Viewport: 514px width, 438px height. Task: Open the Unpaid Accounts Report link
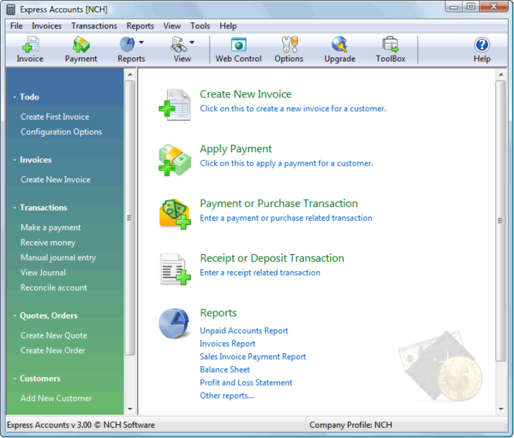(x=244, y=331)
